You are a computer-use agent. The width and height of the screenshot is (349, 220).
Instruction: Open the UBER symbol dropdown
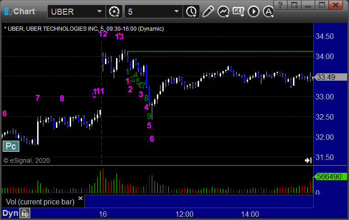point(99,11)
